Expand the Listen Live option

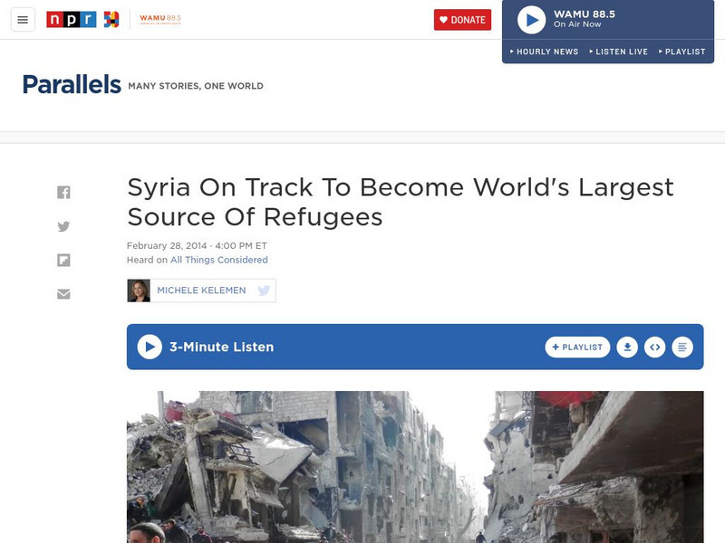(619, 52)
